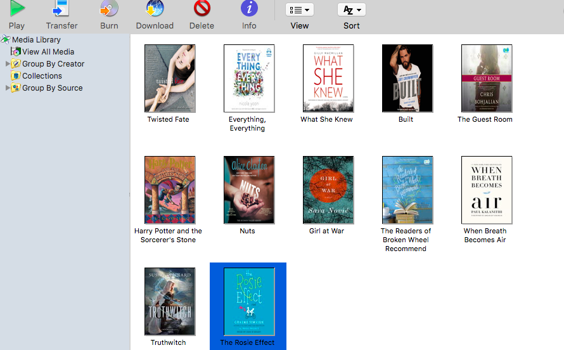The height and width of the screenshot is (350, 564).
Task: Click the Transfer to device icon
Action: [x=60, y=8]
